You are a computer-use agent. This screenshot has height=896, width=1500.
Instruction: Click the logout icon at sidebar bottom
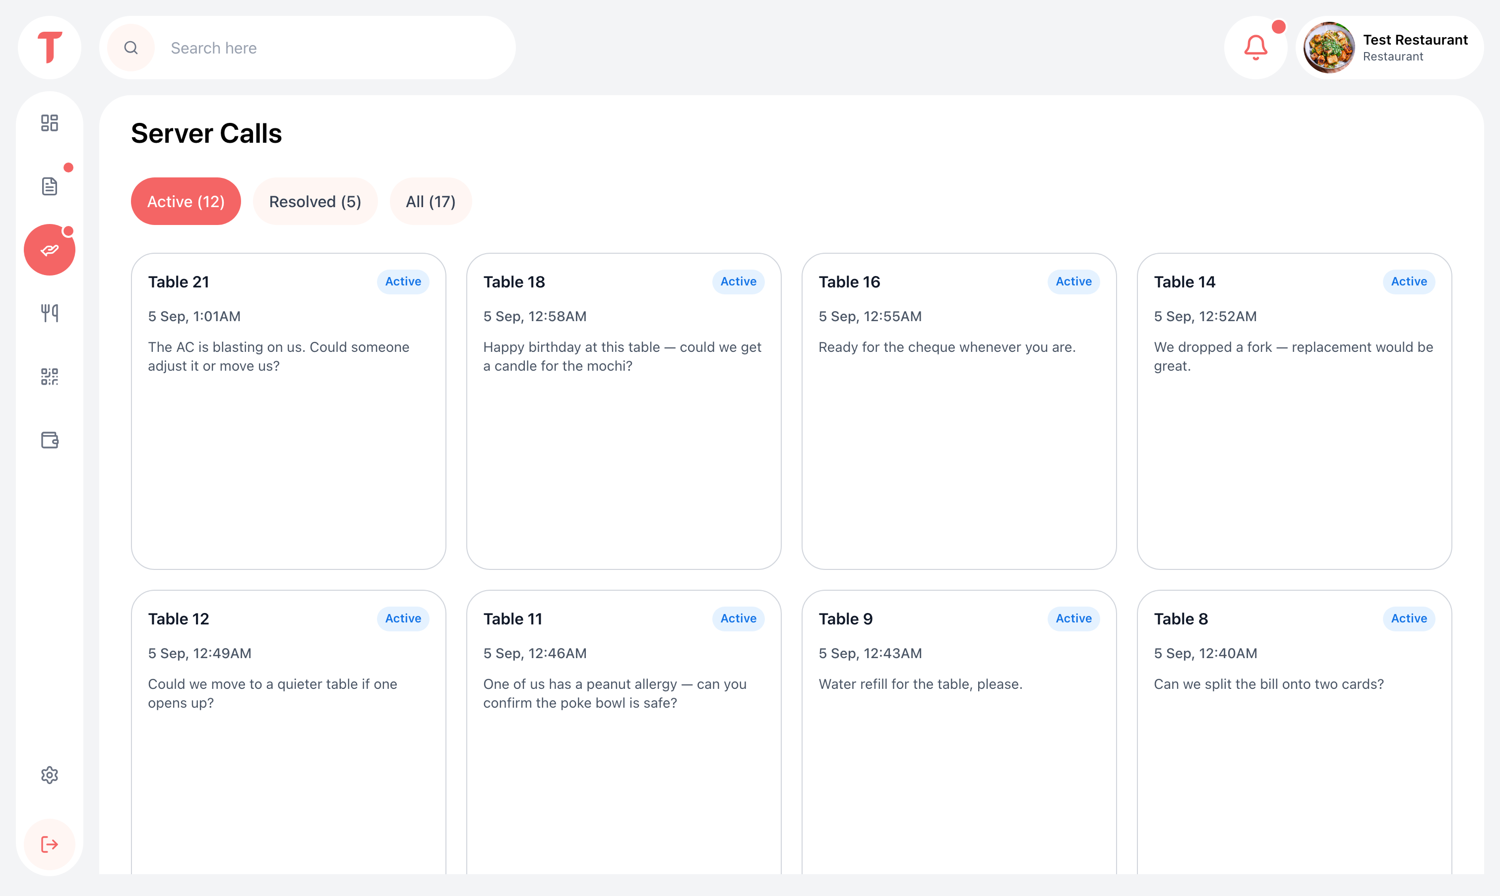(x=50, y=844)
